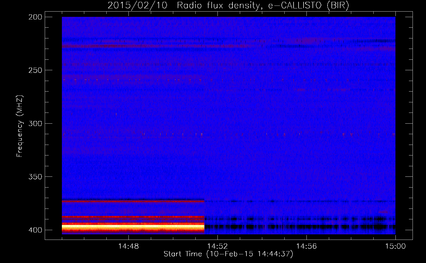Click the 14:52 time tick label
The image size is (426, 263).
coord(217,246)
